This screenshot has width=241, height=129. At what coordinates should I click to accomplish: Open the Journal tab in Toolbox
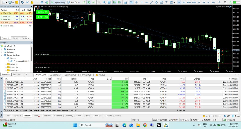pos(118,116)
